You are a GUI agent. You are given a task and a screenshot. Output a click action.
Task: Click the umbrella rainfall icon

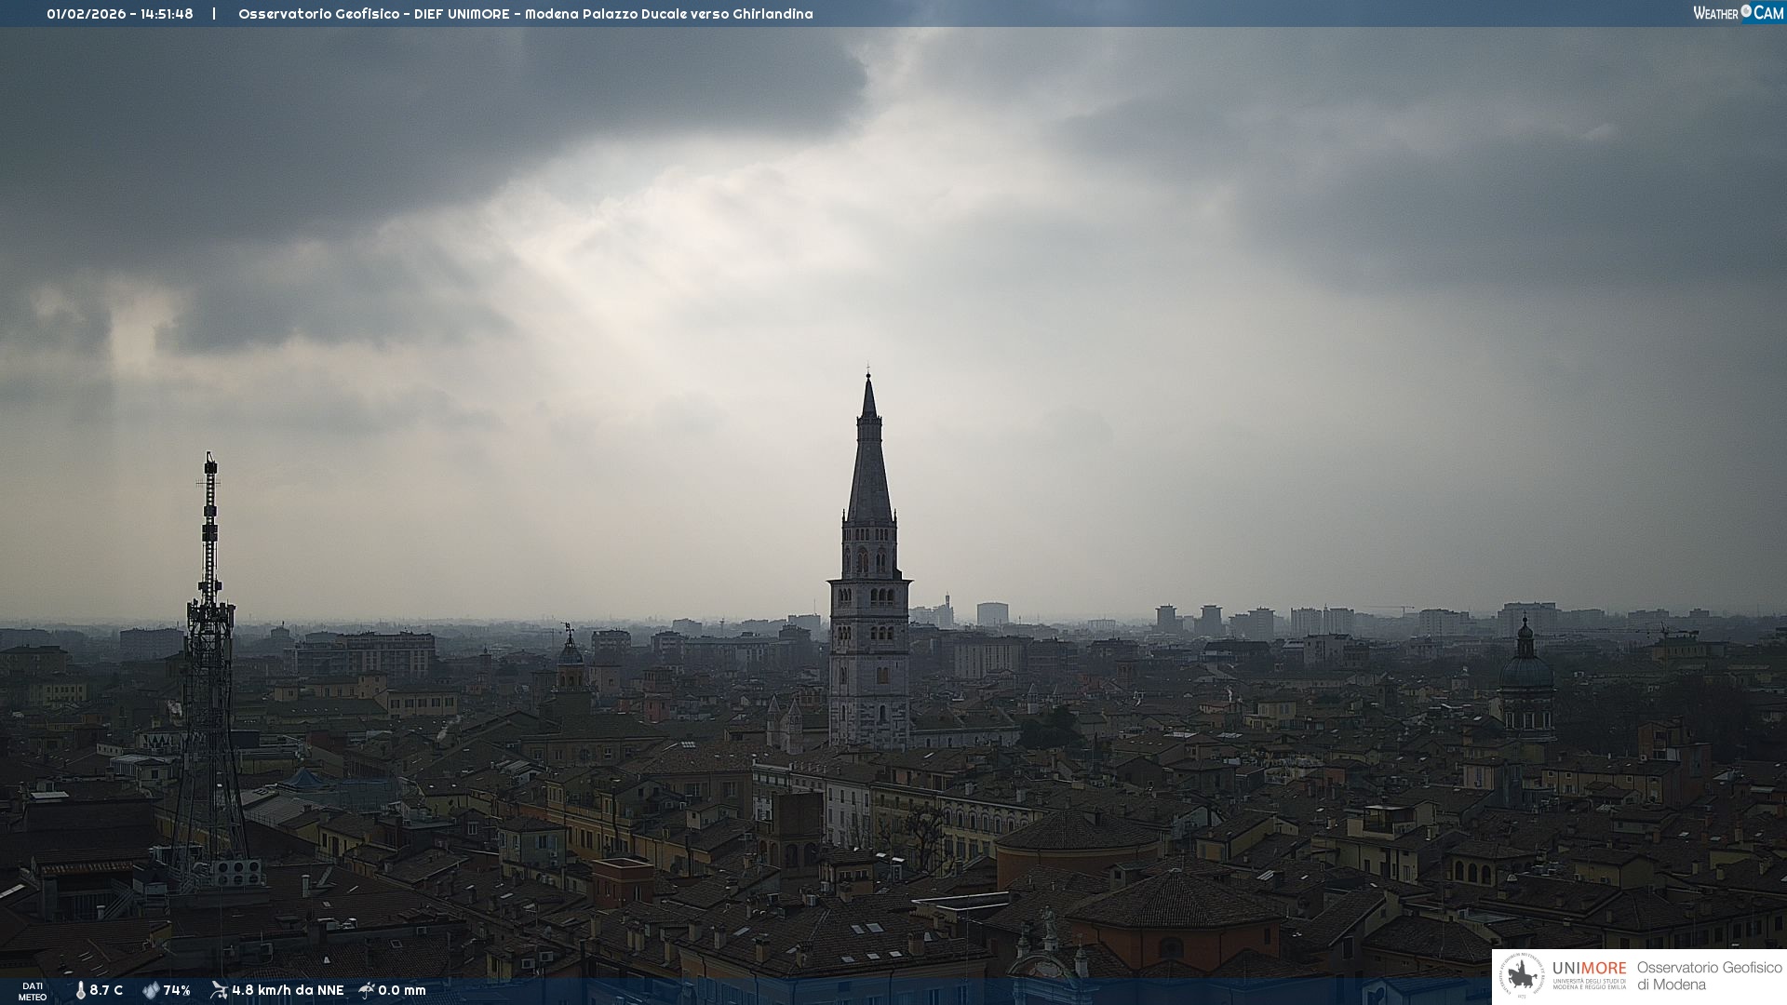[x=367, y=989]
